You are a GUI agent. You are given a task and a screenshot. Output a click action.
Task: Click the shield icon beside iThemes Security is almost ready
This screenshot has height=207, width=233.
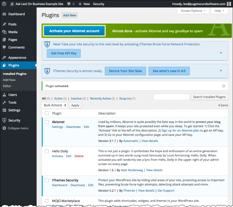pyautogui.click(x=47, y=71)
